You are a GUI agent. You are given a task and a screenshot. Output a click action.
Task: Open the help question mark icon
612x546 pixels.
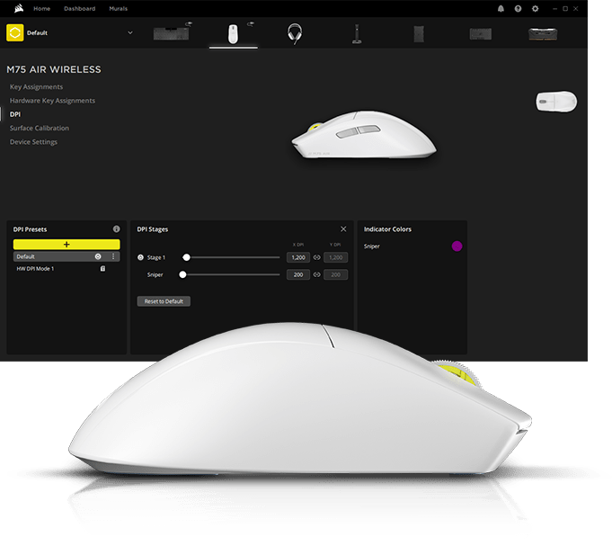pos(518,9)
